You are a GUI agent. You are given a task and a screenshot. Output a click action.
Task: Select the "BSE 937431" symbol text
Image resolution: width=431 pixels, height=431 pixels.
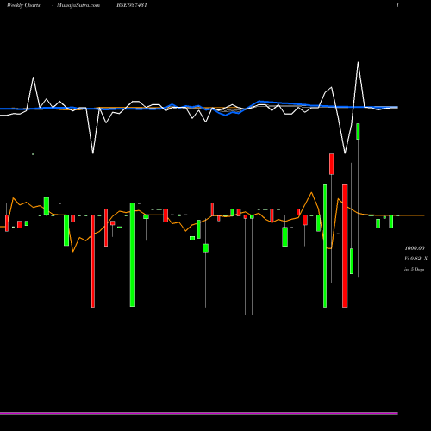coord(132,5)
